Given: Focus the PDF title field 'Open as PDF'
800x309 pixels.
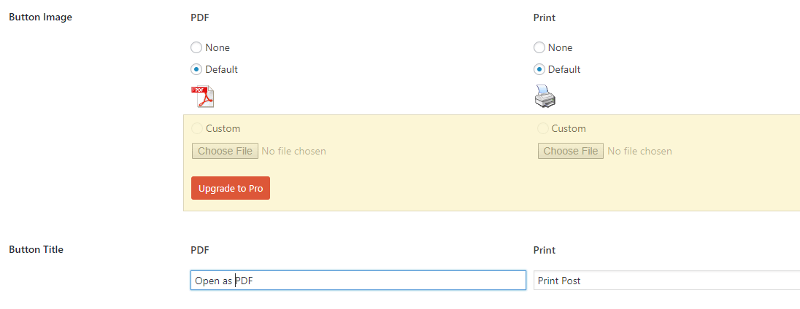Looking at the screenshot, I should click(358, 281).
